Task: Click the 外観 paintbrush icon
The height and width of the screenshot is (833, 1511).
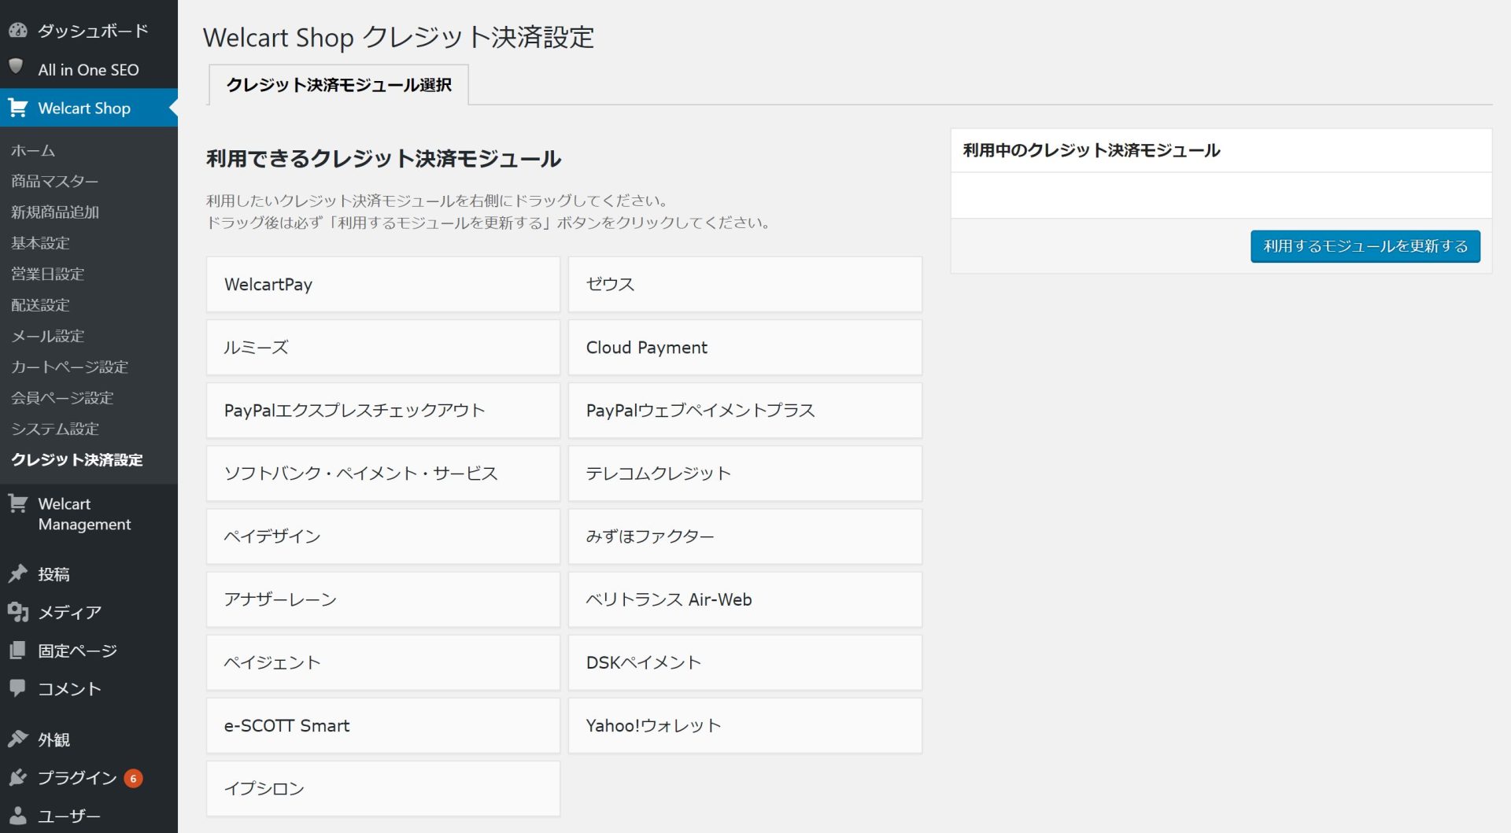Action: [18, 739]
